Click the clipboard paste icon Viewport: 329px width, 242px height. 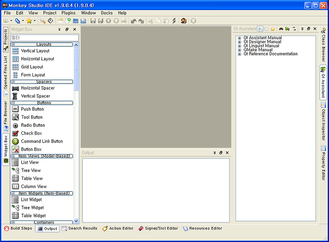click(x=166, y=21)
